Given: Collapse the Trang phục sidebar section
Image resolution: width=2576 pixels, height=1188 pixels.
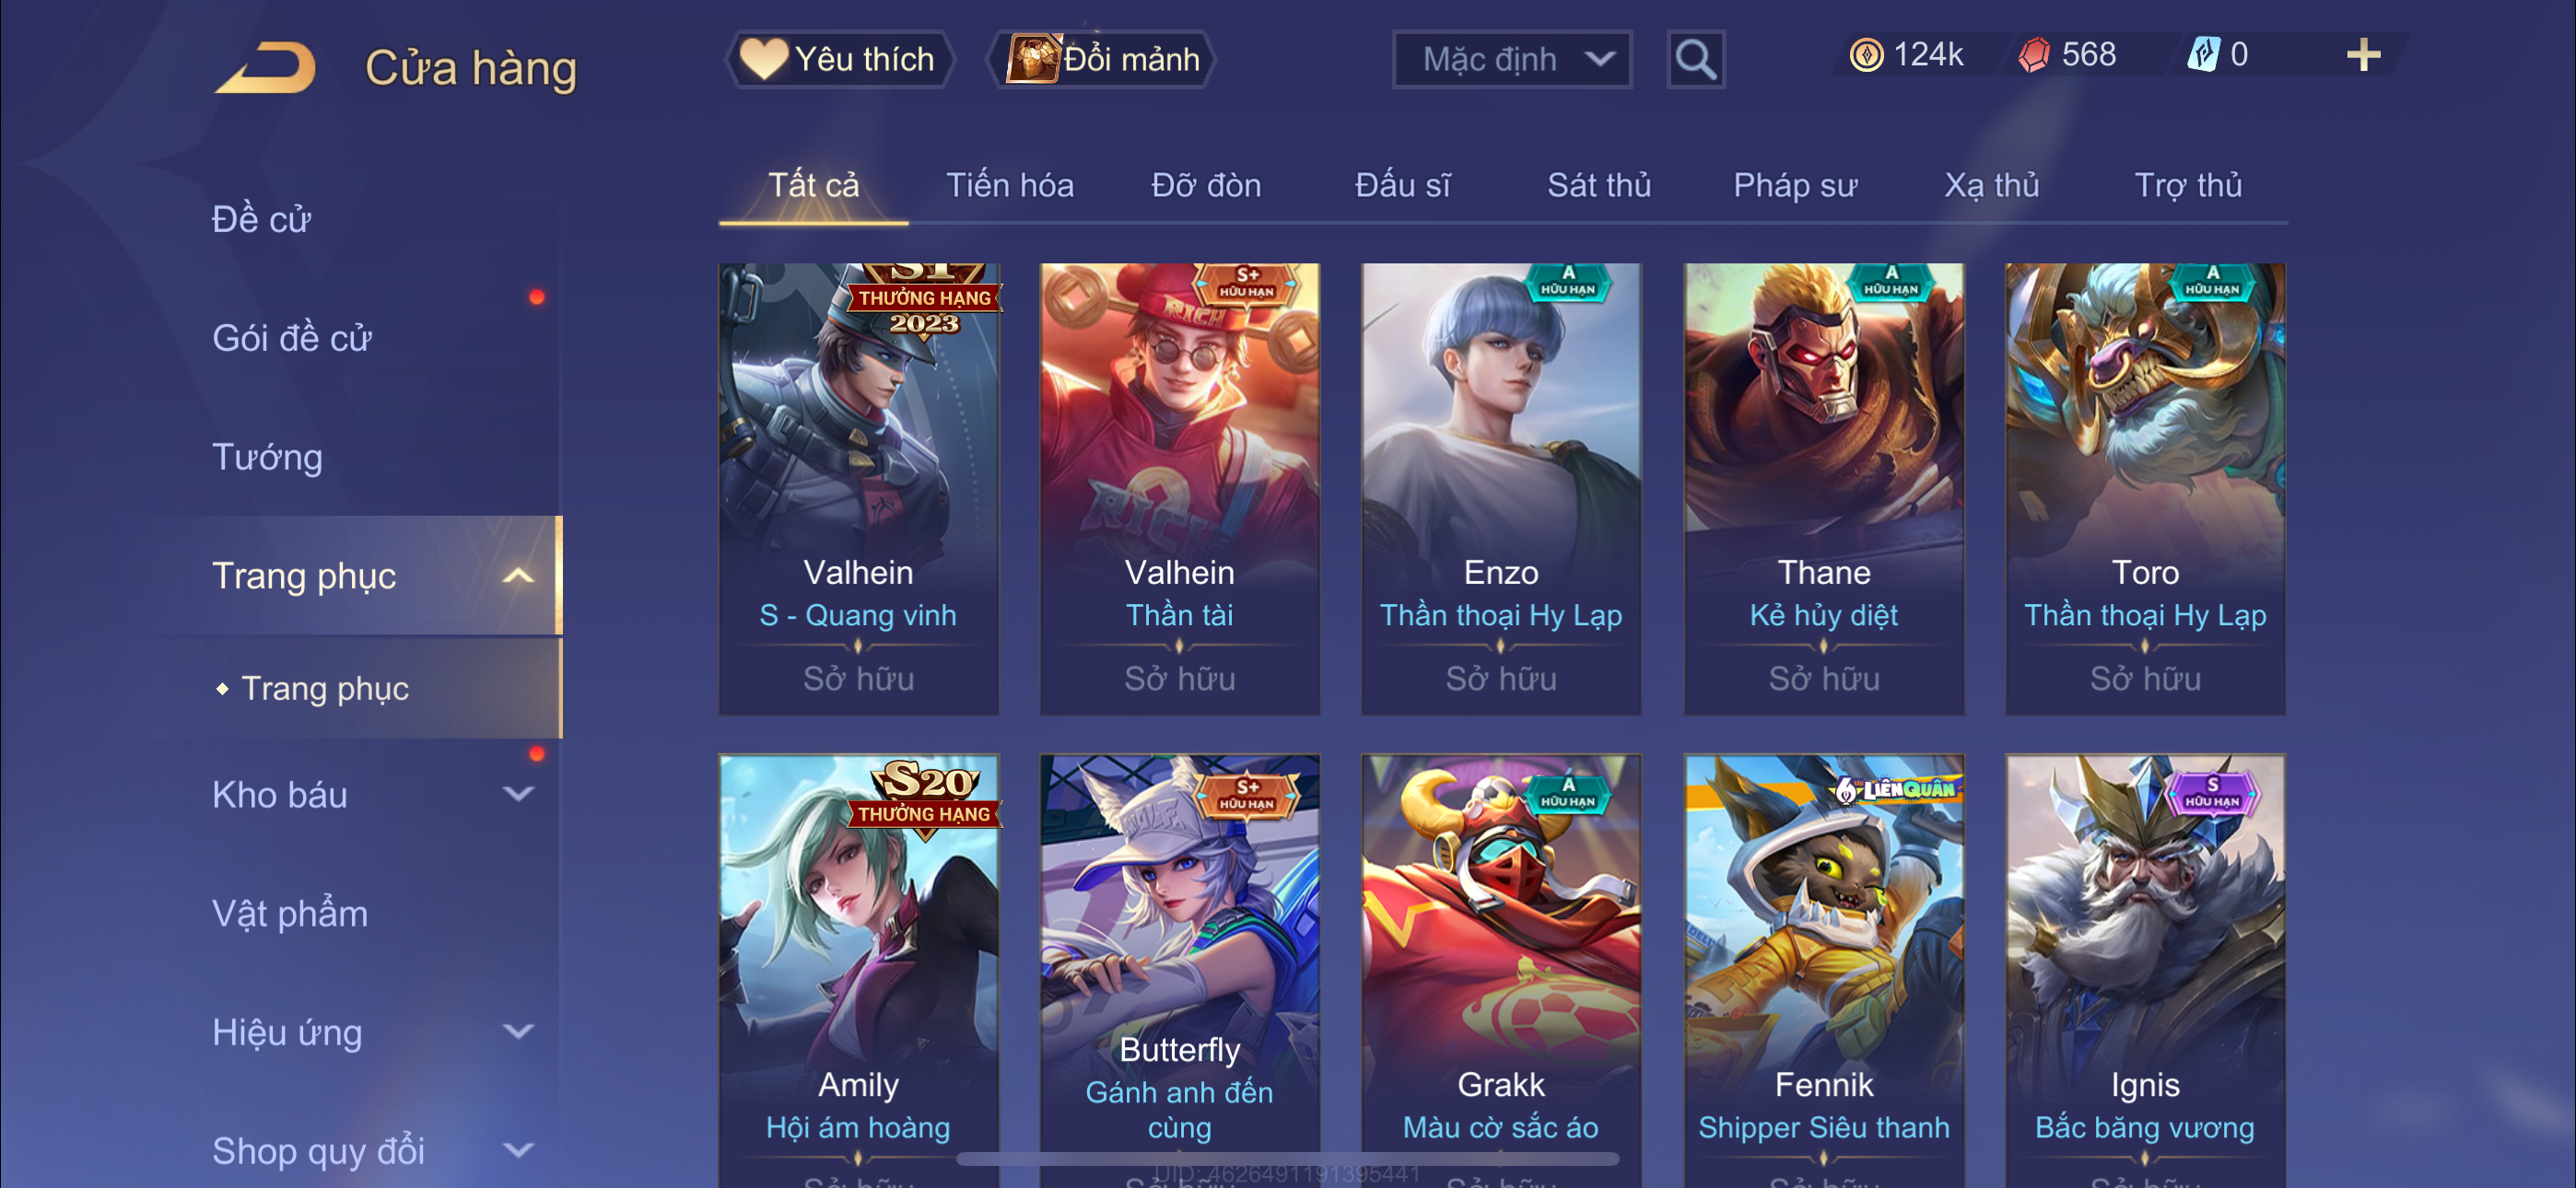Looking at the screenshot, I should point(517,576).
